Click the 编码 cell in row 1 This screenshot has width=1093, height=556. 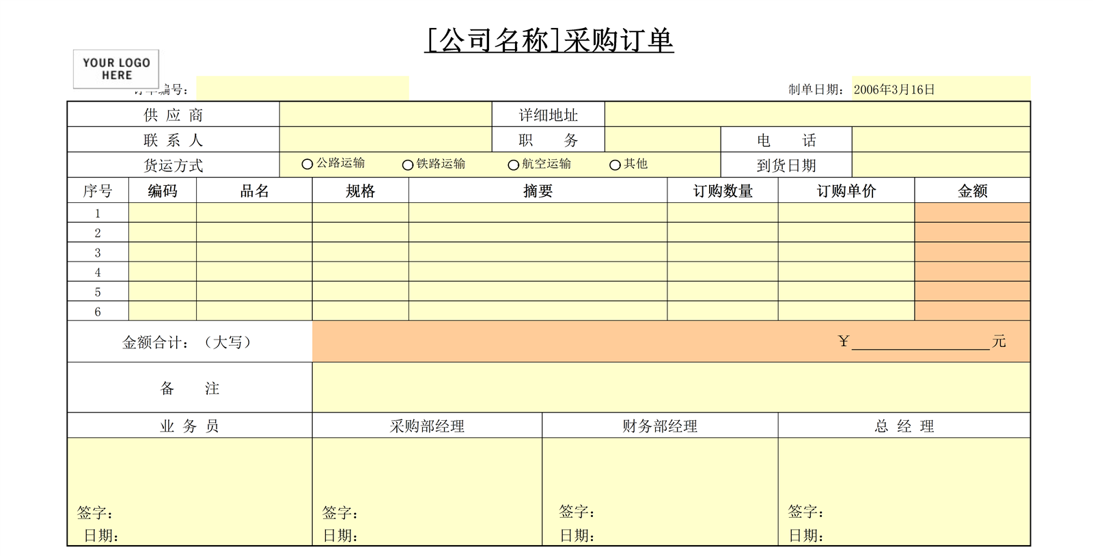point(163,213)
